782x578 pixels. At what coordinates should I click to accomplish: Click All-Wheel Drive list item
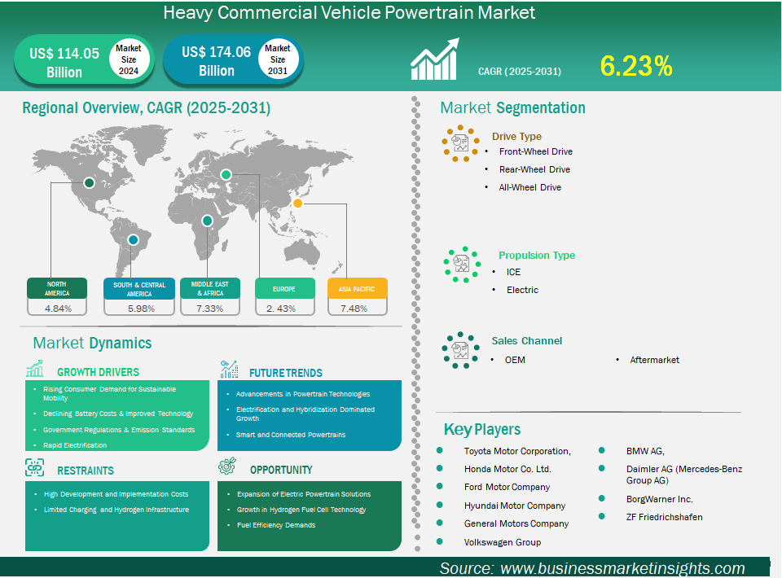click(x=530, y=187)
